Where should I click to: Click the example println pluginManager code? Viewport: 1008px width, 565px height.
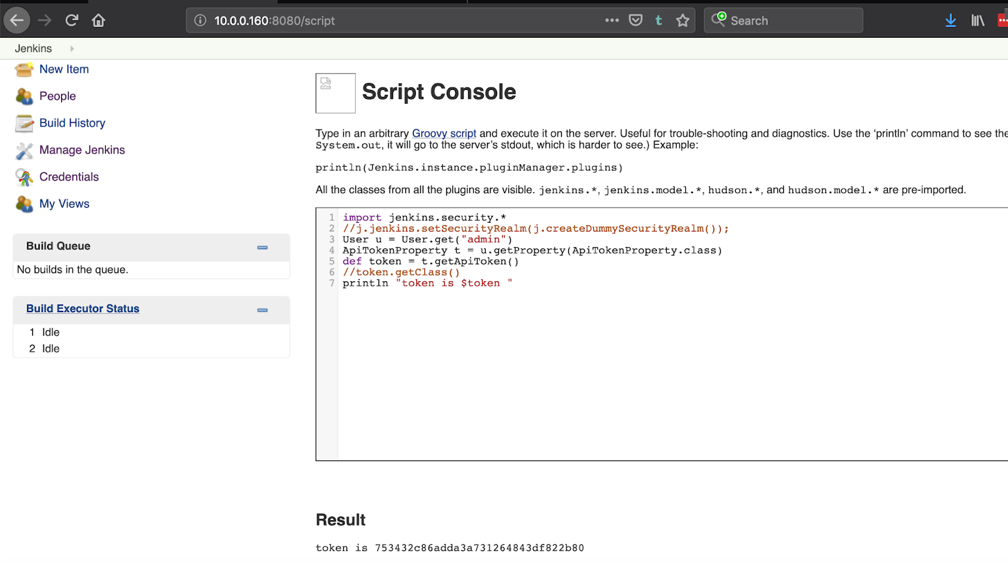469,167
